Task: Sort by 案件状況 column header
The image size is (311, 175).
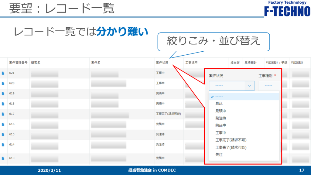Action: coord(162,63)
